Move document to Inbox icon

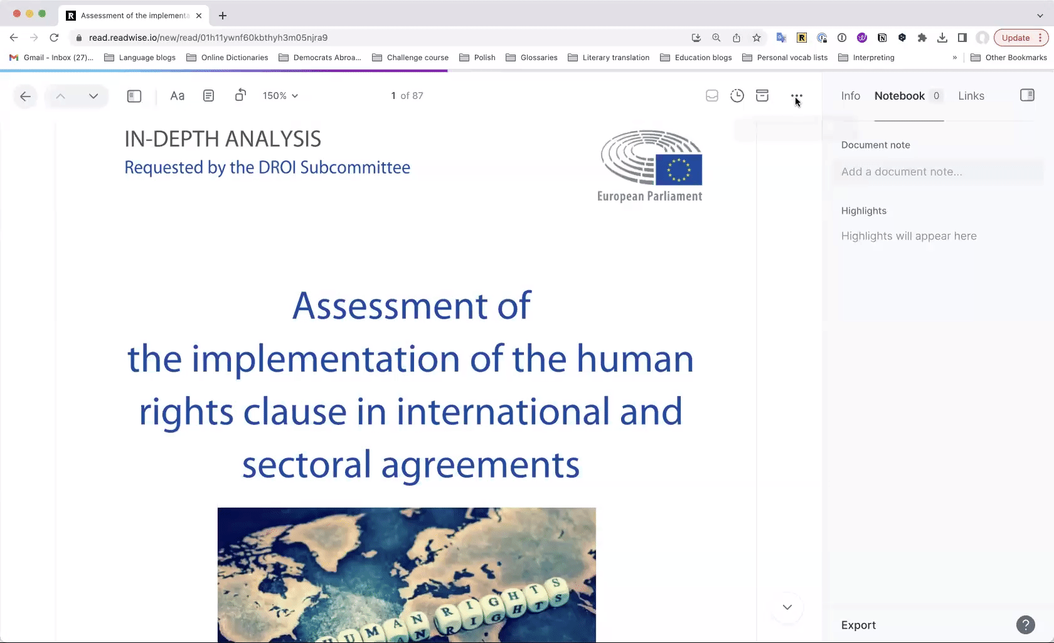pos(712,96)
